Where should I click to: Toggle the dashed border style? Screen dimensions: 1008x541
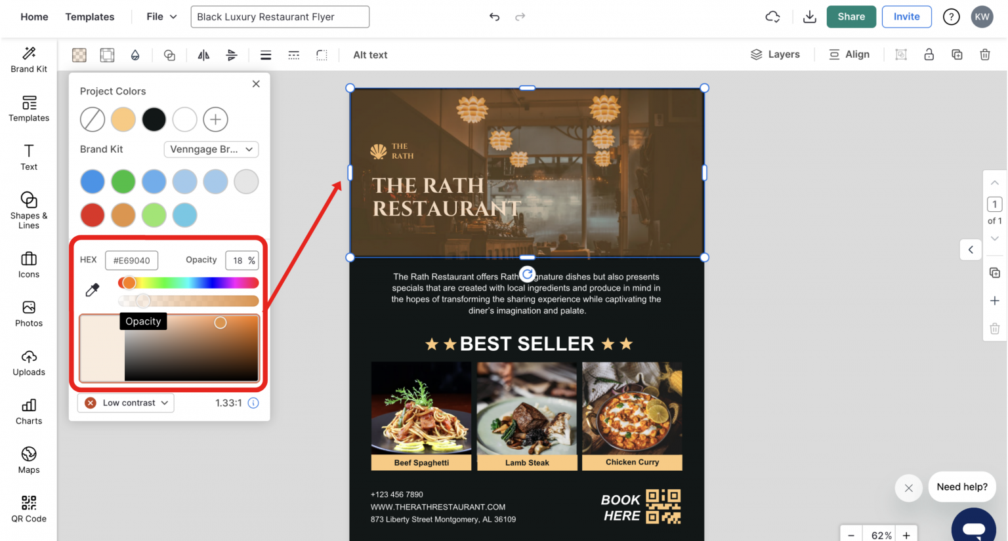(x=293, y=55)
